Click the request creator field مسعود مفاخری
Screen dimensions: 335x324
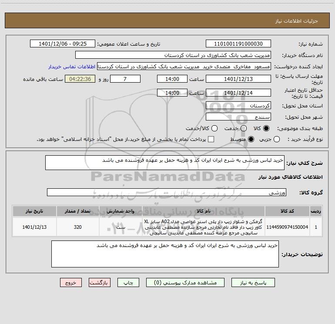[184, 66]
